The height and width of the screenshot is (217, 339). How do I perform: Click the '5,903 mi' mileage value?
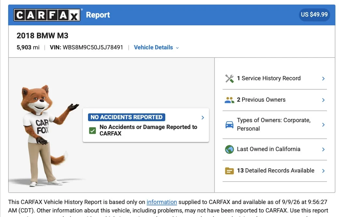(x=28, y=47)
